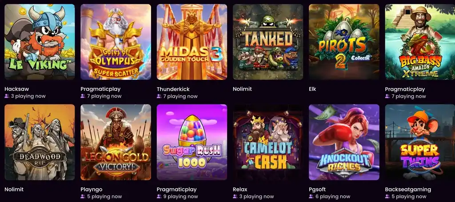
Task: Select the Deadwood RIP game tile
Action: 40,142
